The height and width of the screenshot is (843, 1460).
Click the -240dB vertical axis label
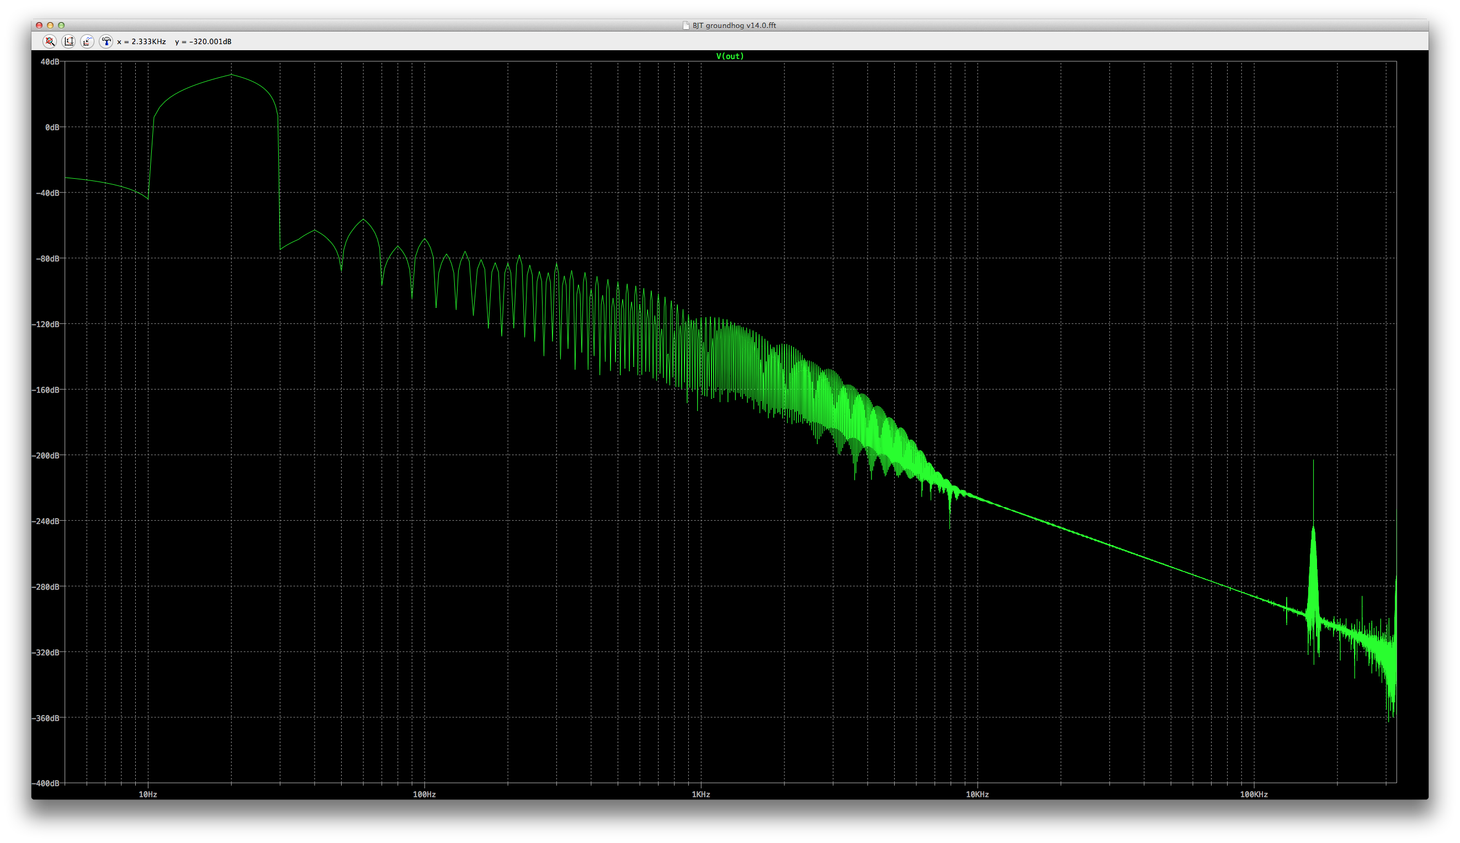pos(45,521)
